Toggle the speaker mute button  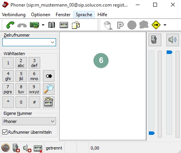coord(172,40)
